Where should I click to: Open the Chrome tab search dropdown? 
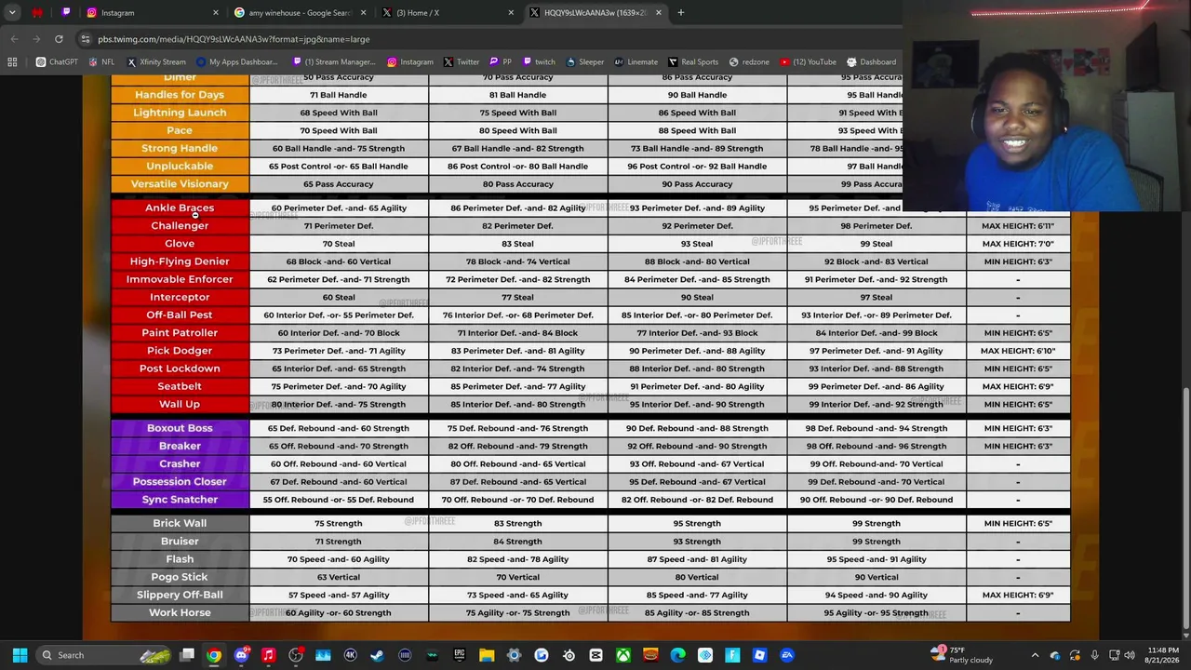coord(12,13)
